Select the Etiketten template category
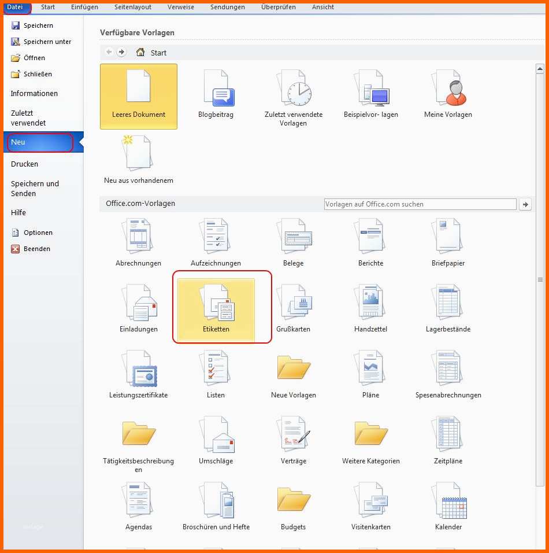This screenshot has width=549, height=553. click(x=216, y=309)
